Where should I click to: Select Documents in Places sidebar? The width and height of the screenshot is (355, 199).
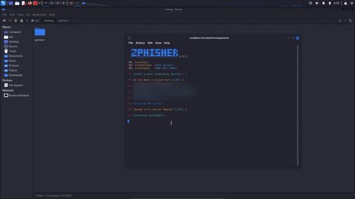(x=16, y=56)
